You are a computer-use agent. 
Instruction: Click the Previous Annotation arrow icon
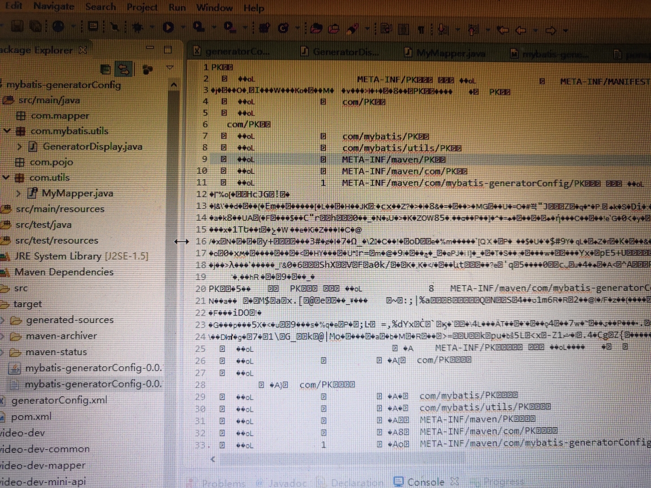tap(474, 29)
